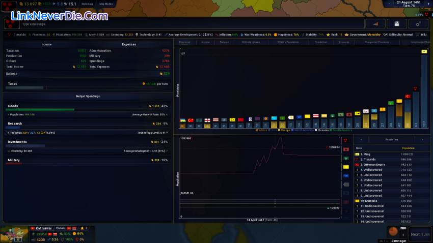Toggle the Timurids red emblem in graph legend
433x243 pixels.
point(346,140)
